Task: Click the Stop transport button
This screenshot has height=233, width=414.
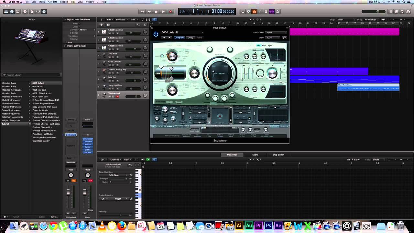Action: [156, 12]
